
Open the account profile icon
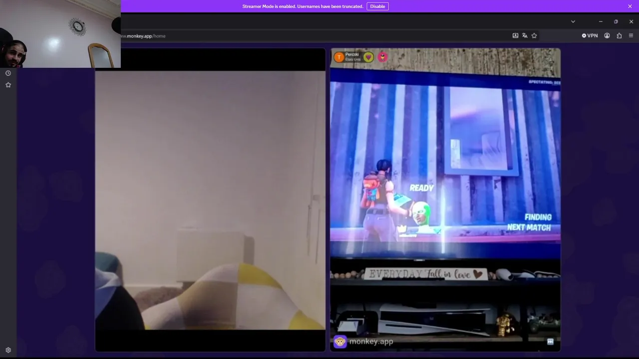click(x=607, y=35)
